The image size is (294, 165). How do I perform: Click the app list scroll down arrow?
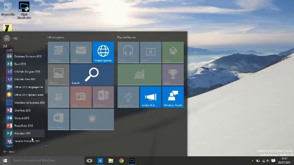46,146
